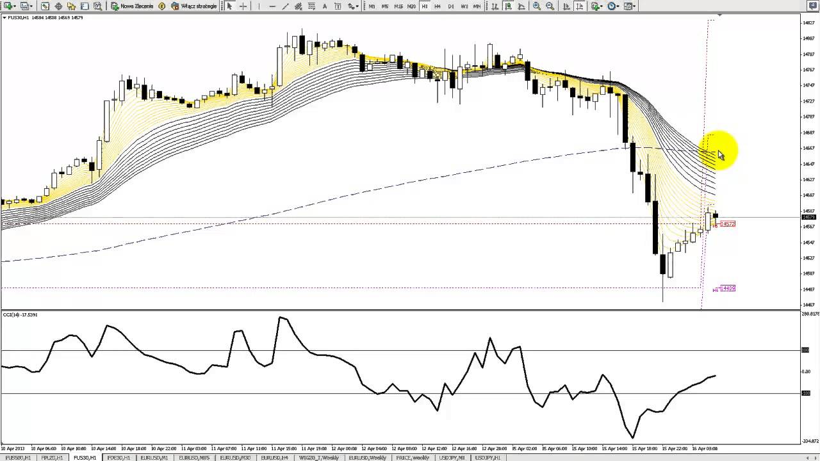Open the Navigator star-folder icon
Screen dimensions: 820x461
coord(71,6)
